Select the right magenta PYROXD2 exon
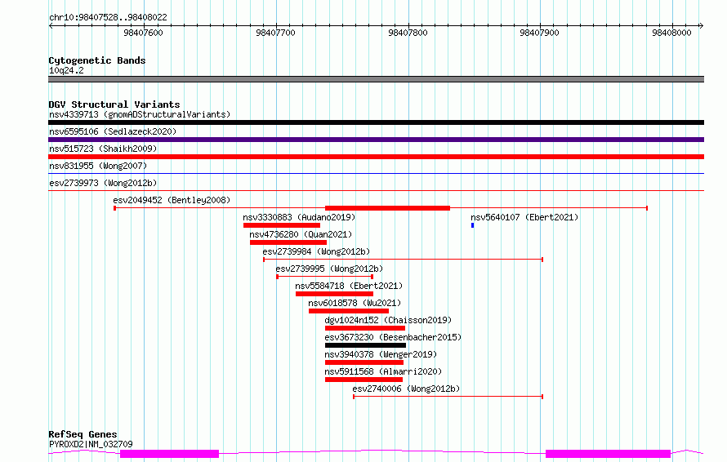The width and height of the screenshot is (727, 462). (609, 454)
